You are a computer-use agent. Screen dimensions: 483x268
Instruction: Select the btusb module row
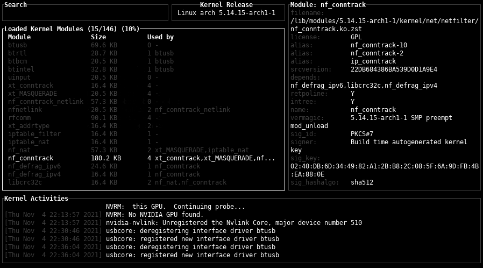144,45
